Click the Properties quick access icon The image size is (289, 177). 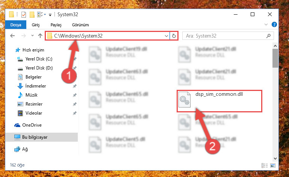click(x=24, y=14)
